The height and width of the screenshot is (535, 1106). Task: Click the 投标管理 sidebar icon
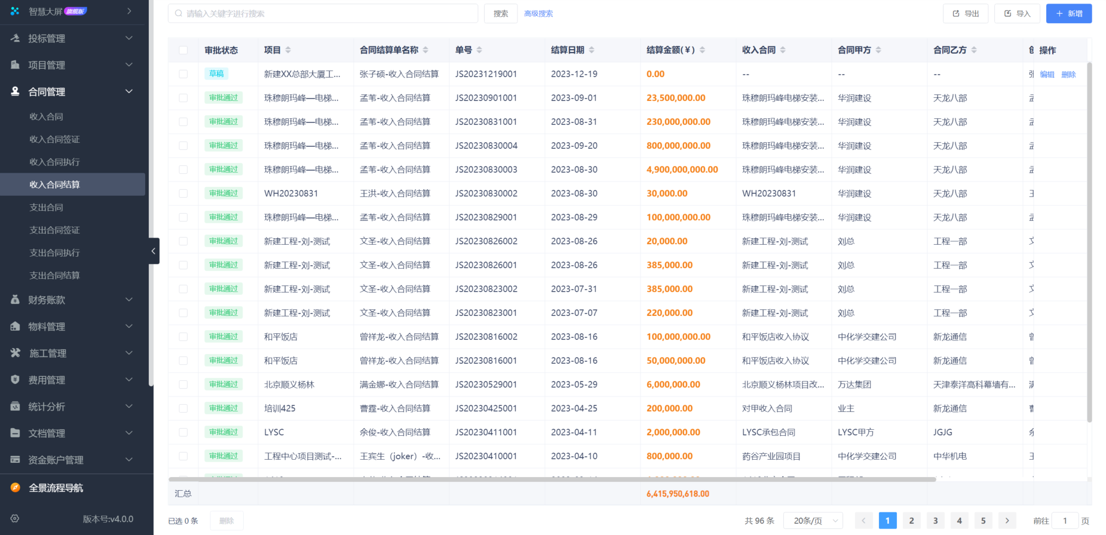pos(16,38)
